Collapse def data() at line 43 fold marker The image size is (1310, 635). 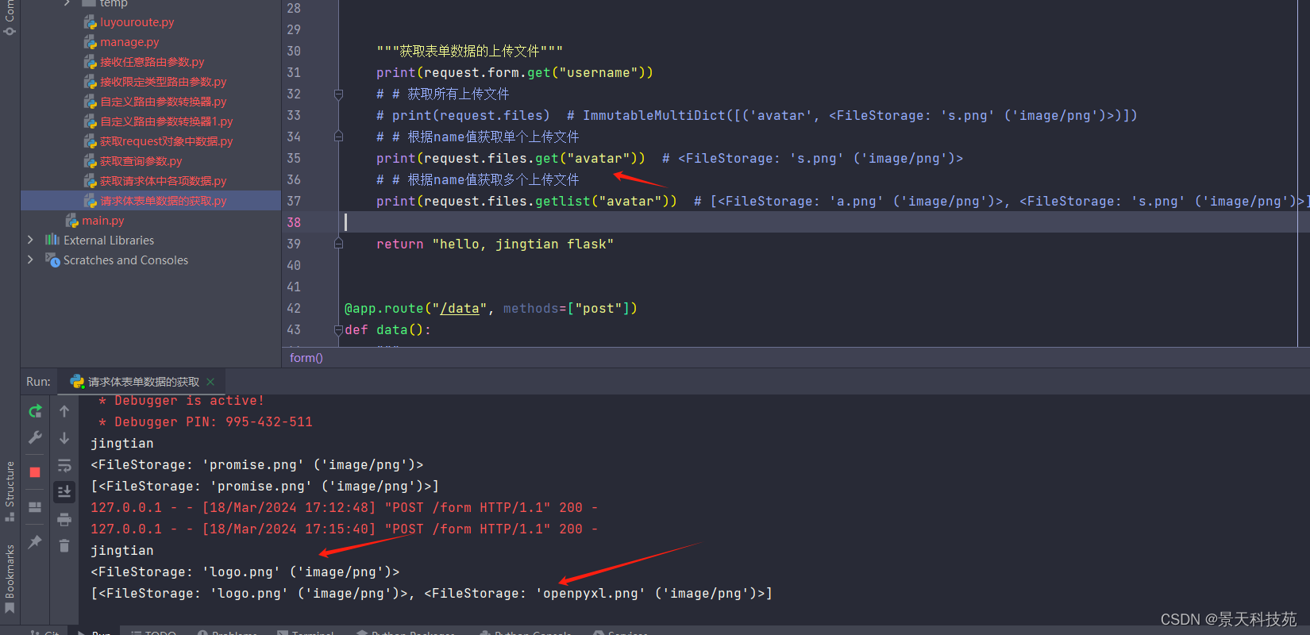point(338,329)
